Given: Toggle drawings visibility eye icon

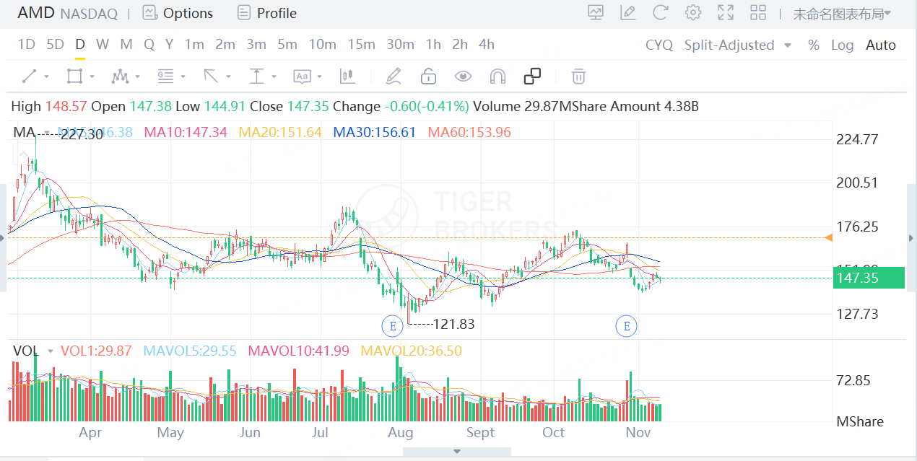Looking at the screenshot, I should (x=463, y=76).
